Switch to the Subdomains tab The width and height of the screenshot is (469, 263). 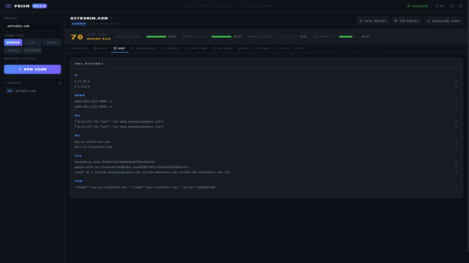click(143, 48)
